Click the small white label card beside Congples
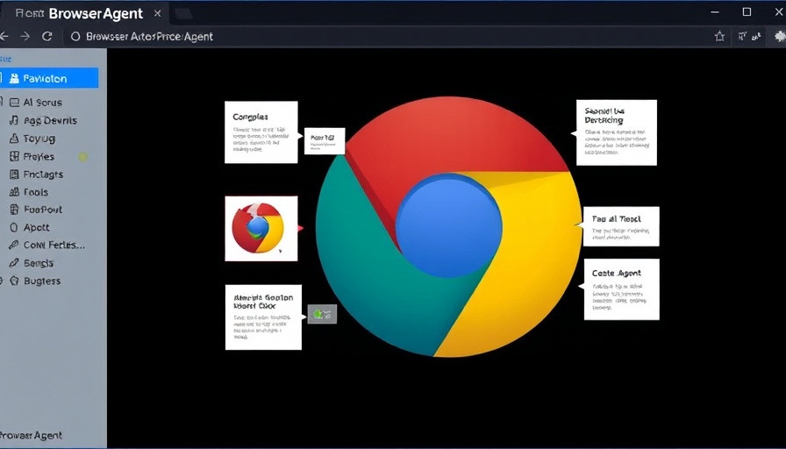 click(x=325, y=141)
